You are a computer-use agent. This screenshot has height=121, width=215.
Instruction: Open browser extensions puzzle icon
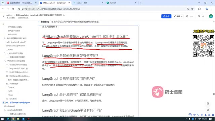click(199, 9)
